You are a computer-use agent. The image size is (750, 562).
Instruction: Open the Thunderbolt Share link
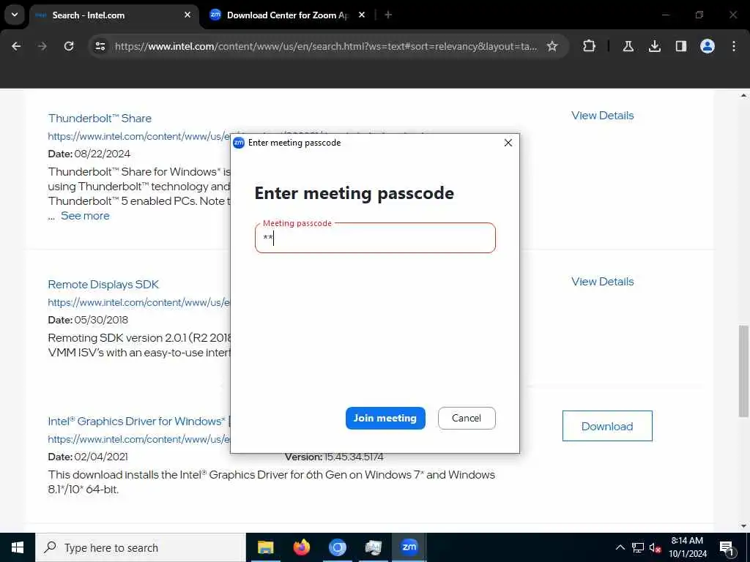[x=100, y=118]
